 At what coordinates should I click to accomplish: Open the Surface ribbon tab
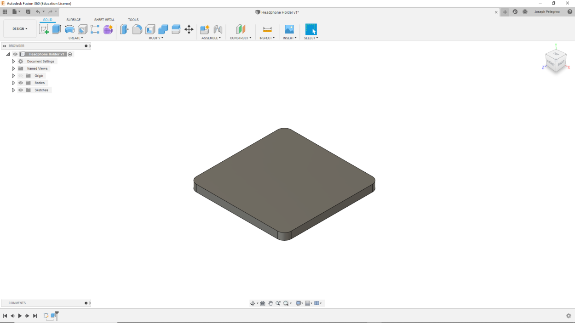coord(73,20)
